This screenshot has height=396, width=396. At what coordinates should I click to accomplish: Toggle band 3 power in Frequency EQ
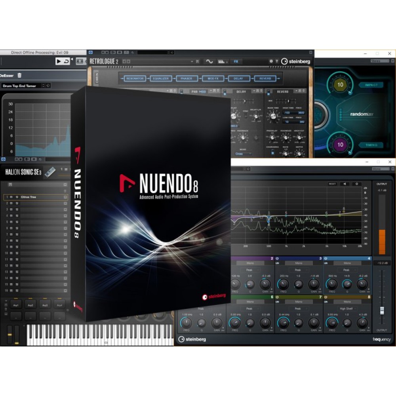pyautogui.click(x=277, y=259)
